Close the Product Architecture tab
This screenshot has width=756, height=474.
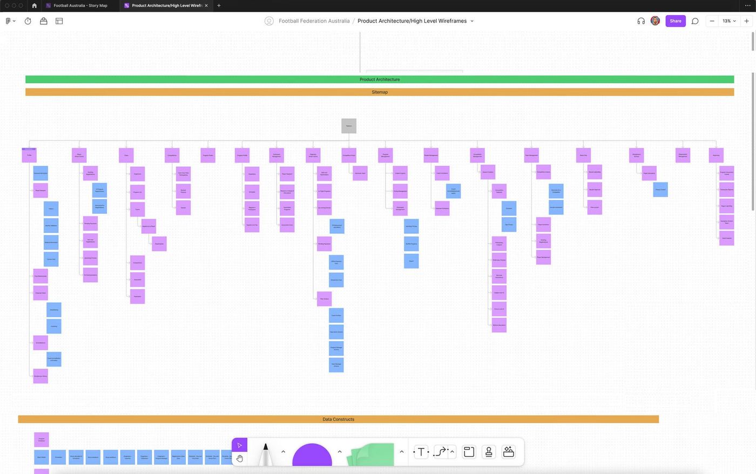point(206,5)
